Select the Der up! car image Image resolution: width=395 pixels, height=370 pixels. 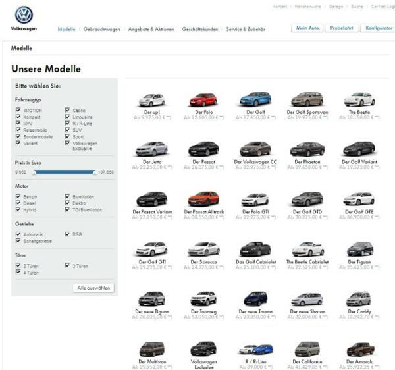(151, 100)
